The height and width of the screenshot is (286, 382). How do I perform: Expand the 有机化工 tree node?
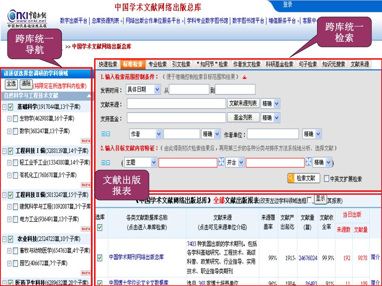[x=9, y=175]
